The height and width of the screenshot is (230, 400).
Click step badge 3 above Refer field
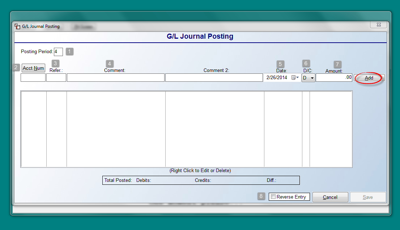[55, 63]
